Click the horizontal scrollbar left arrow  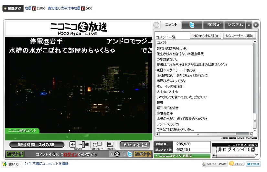[157, 134]
